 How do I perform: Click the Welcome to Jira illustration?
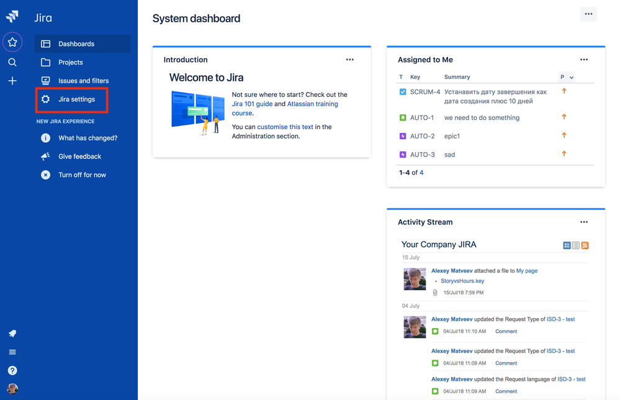click(198, 113)
